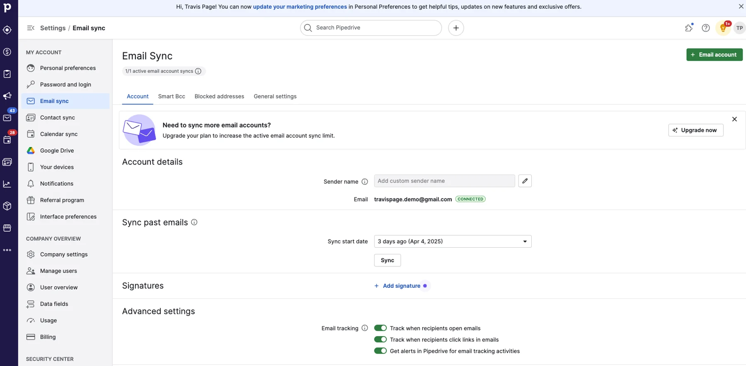Select Email sync in sidebar
This screenshot has width=746, height=366.
(65, 101)
